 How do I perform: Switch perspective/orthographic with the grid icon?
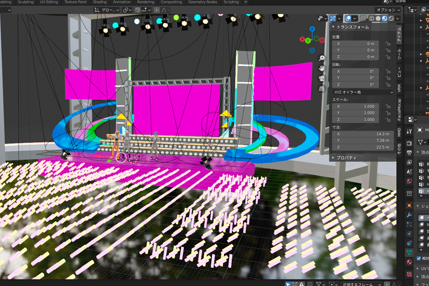coord(322,88)
